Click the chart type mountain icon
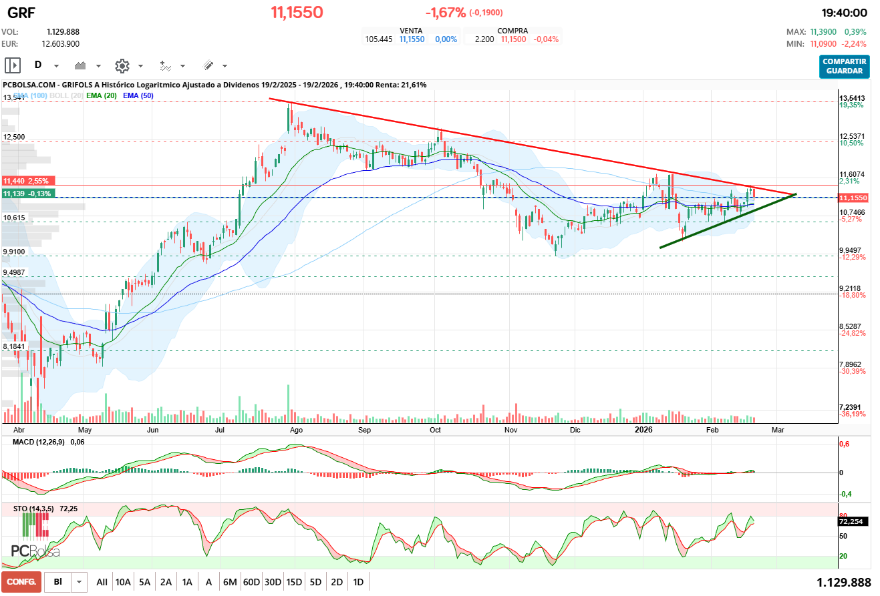The image size is (880, 596). [82, 65]
